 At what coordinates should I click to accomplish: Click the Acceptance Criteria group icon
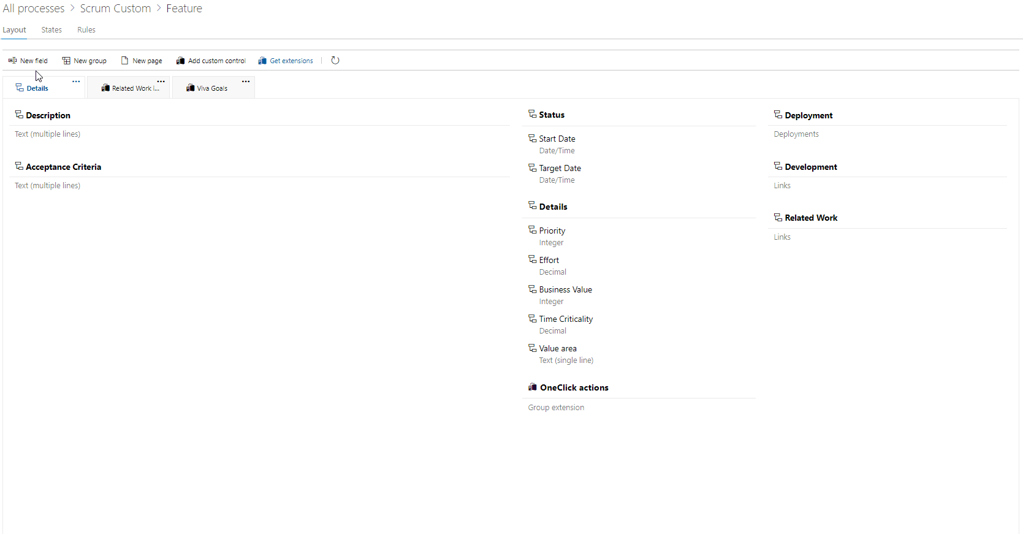coord(19,166)
